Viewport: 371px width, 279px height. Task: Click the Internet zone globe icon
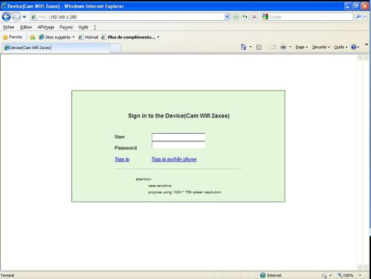tap(262, 275)
